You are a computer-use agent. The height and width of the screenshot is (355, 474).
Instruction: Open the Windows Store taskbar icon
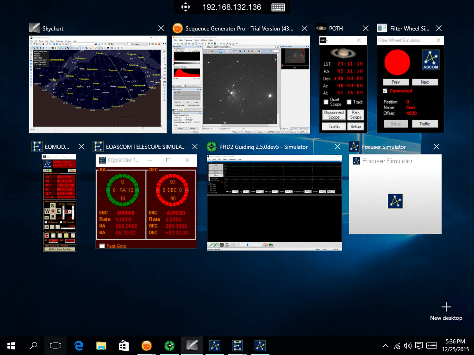pos(124,346)
